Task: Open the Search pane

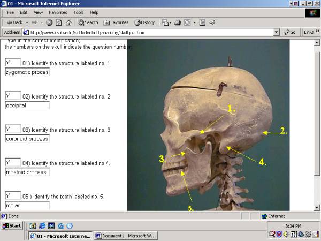Action: [88, 22]
